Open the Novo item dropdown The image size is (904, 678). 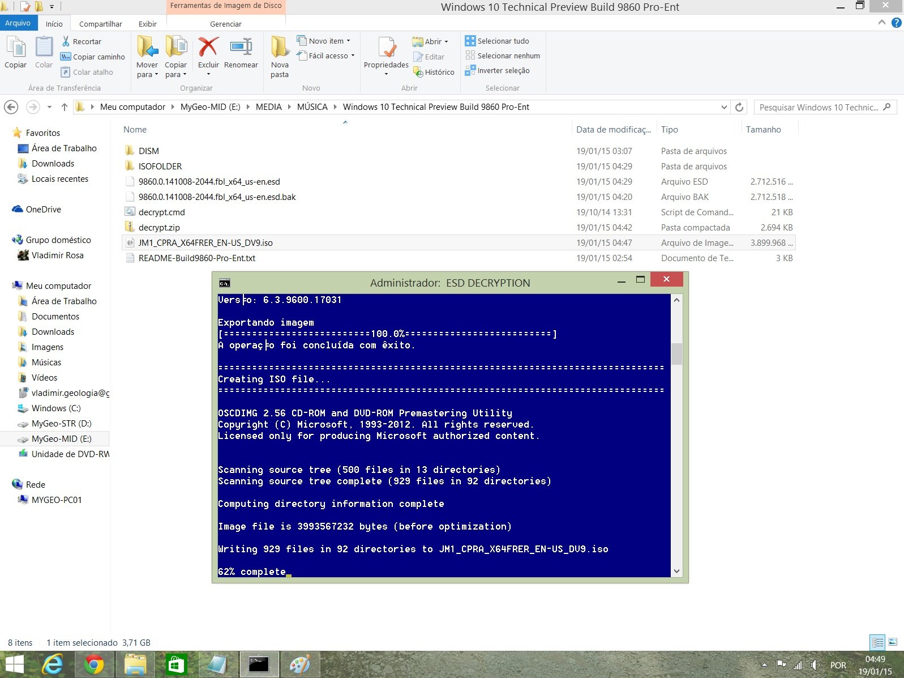(x=348, y=41)
